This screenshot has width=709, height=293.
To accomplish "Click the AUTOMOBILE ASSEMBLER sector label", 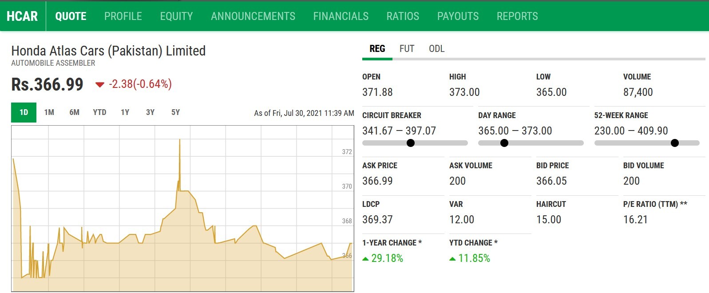I will point(53,63).
